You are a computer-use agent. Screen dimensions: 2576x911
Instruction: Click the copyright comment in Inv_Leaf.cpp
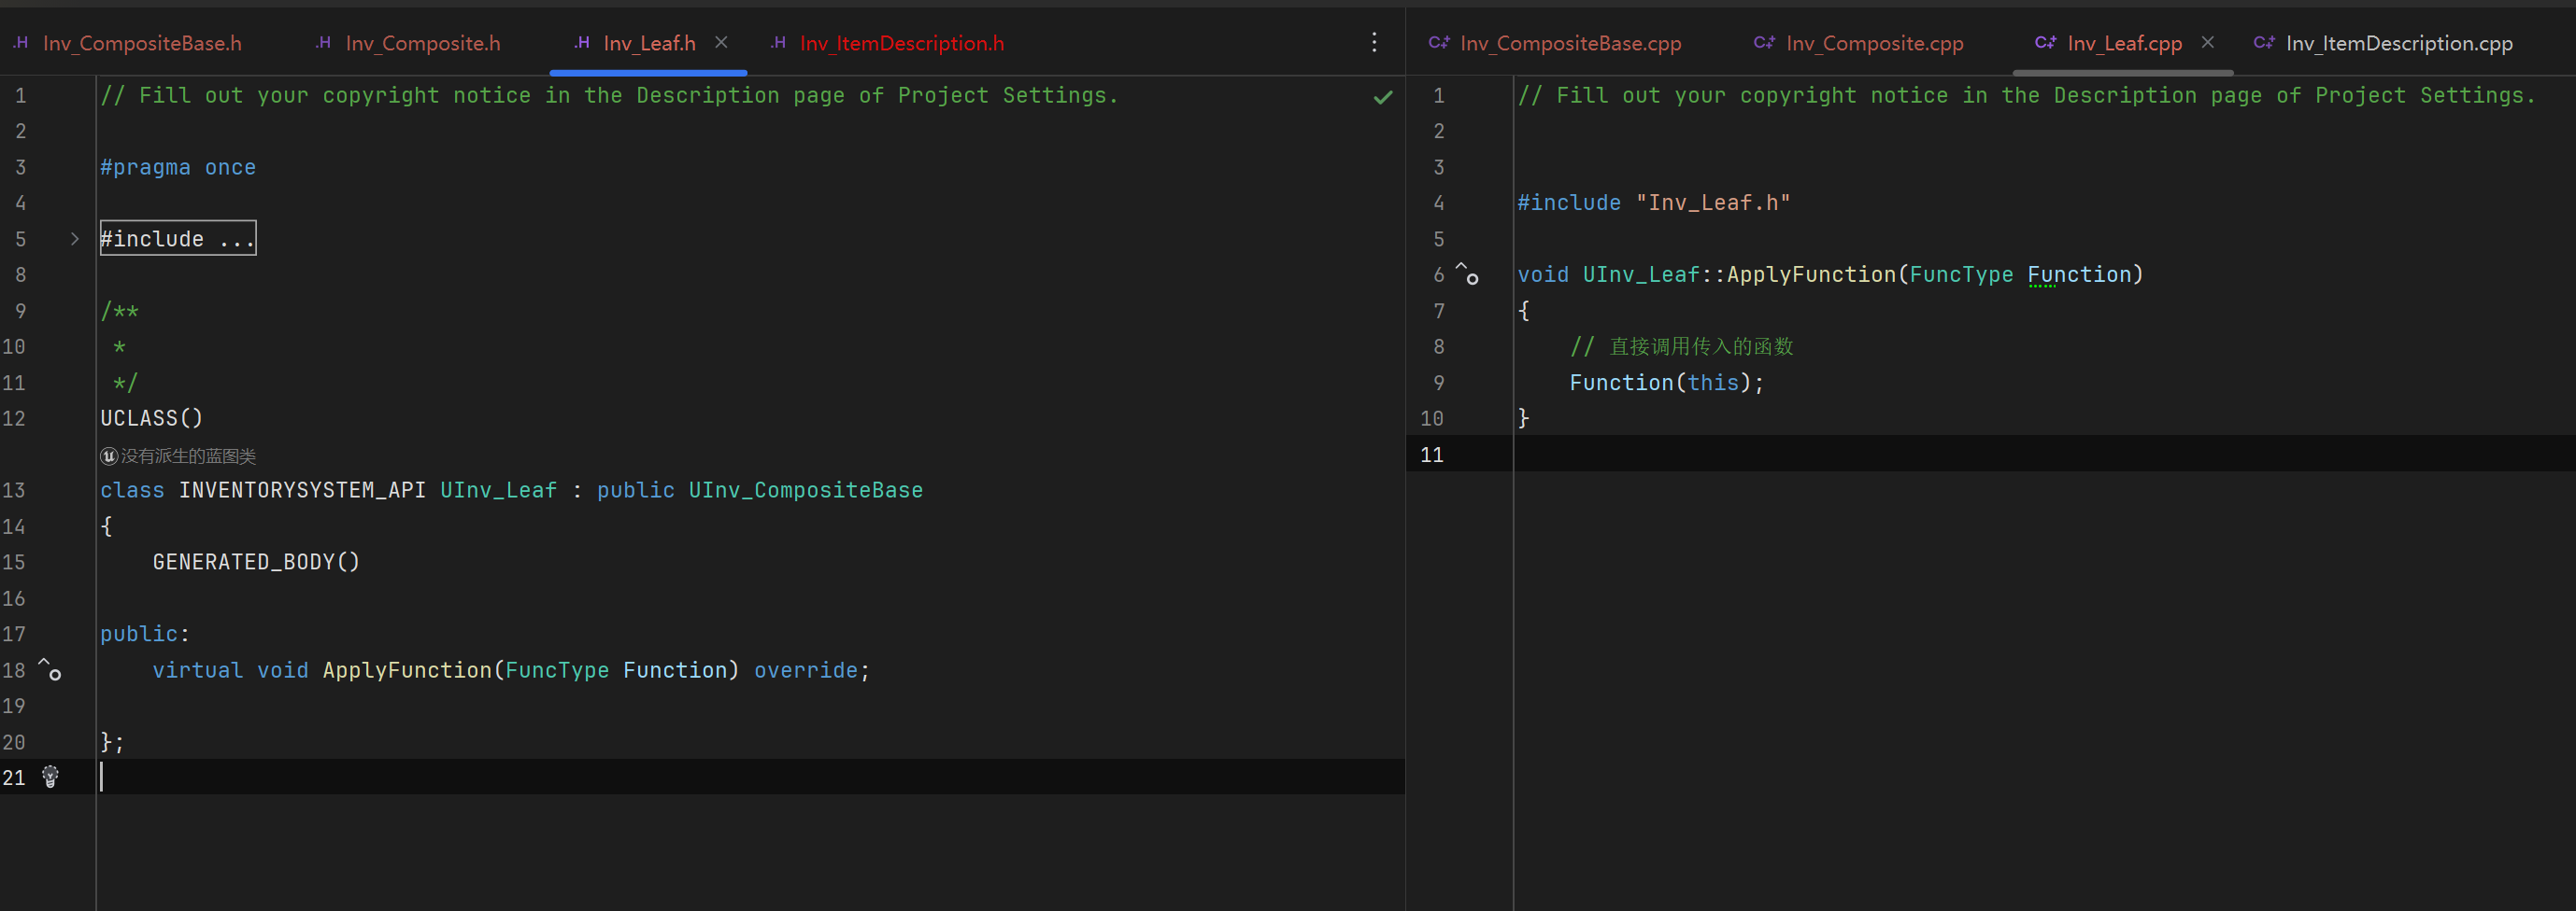coord(2027,95)
